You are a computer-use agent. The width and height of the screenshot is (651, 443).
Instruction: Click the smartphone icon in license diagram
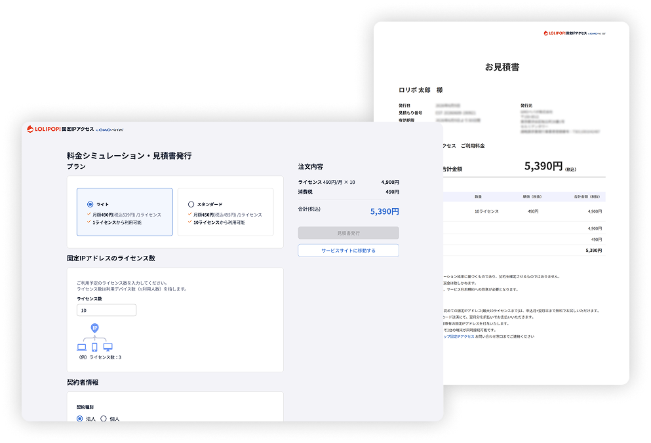(x=94, y=347)
